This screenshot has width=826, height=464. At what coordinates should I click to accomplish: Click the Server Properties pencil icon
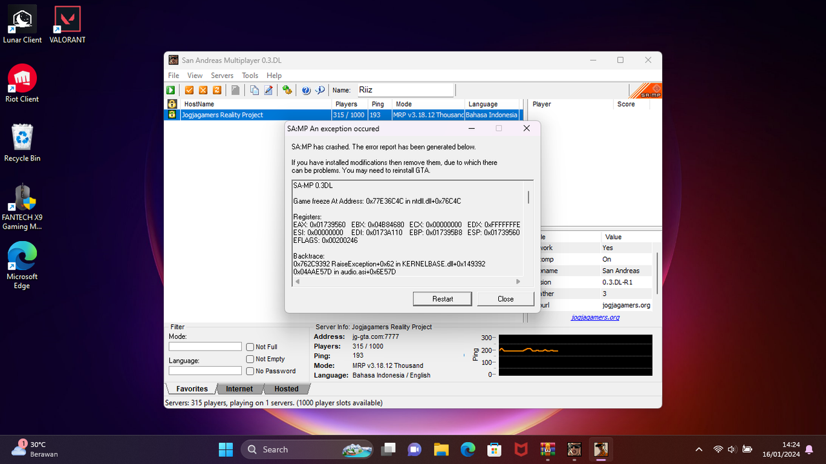[268, 90]
